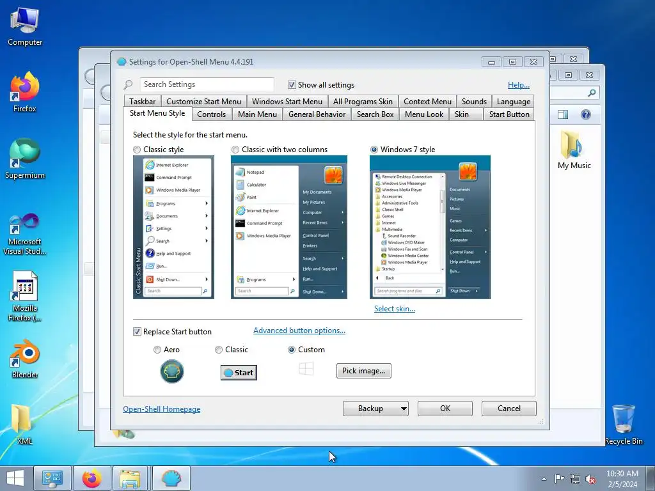This screenshot has height=491, width=655.
Task: Open Windows Explorer from the taskbar
Action: coord(130,478)
